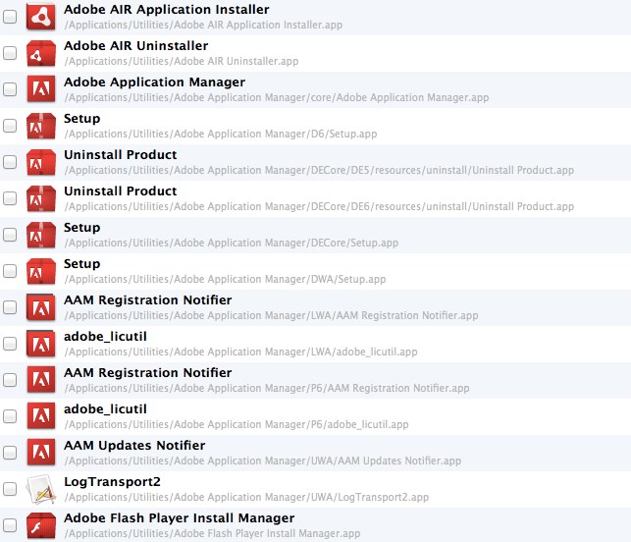Click the path ending 'D6/Setup.app'
The height and width of the screenshot is (542, 631).
221,135
